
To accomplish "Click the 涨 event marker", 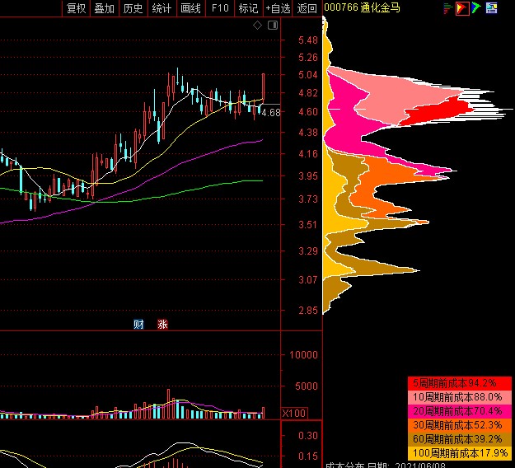I will pyautogui.click(x=162, y=325).
